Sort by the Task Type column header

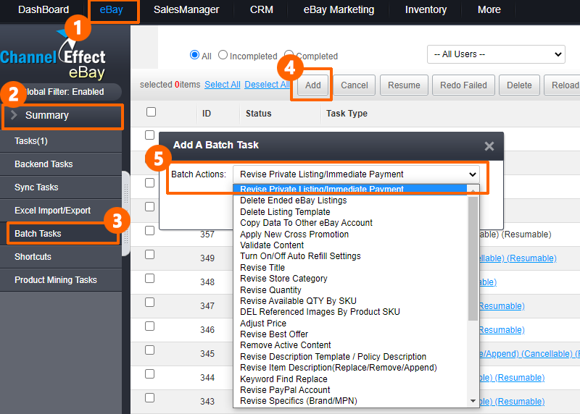tap(347, 114)
